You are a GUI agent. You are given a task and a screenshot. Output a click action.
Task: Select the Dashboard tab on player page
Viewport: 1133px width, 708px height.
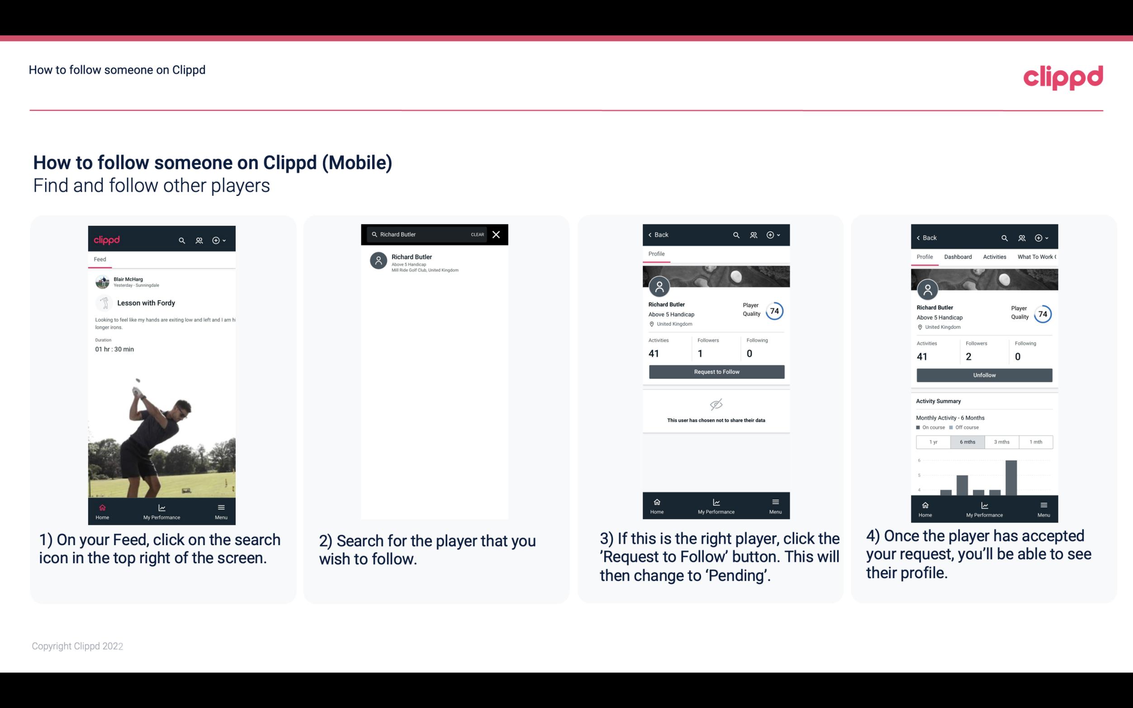click(958, 257)
